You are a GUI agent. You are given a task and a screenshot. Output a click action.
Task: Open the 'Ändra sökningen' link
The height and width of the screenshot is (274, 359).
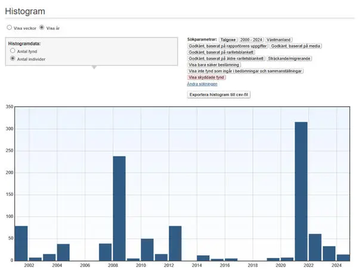click(x=202, y=84)
